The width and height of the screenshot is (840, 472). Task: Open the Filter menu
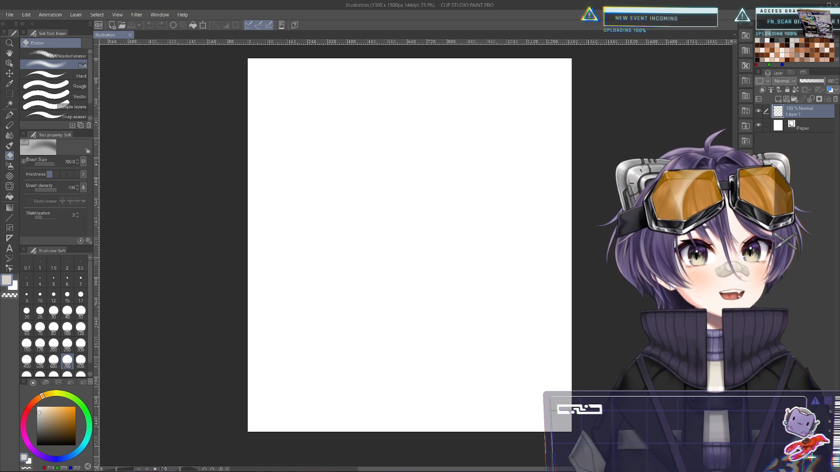[136, 14]
